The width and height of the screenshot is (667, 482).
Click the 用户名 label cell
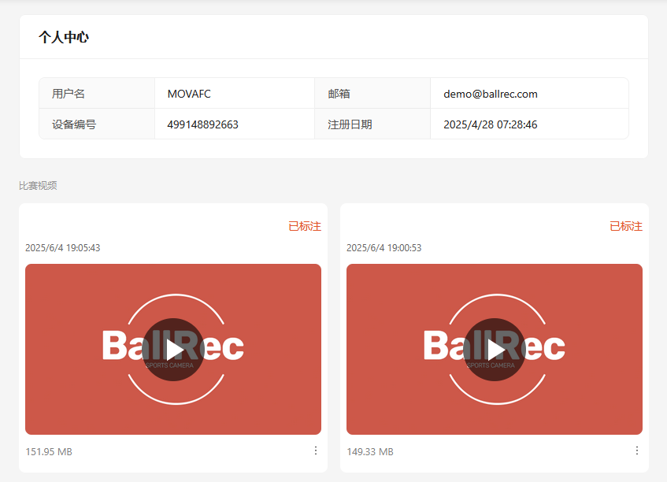coord(97,93)
